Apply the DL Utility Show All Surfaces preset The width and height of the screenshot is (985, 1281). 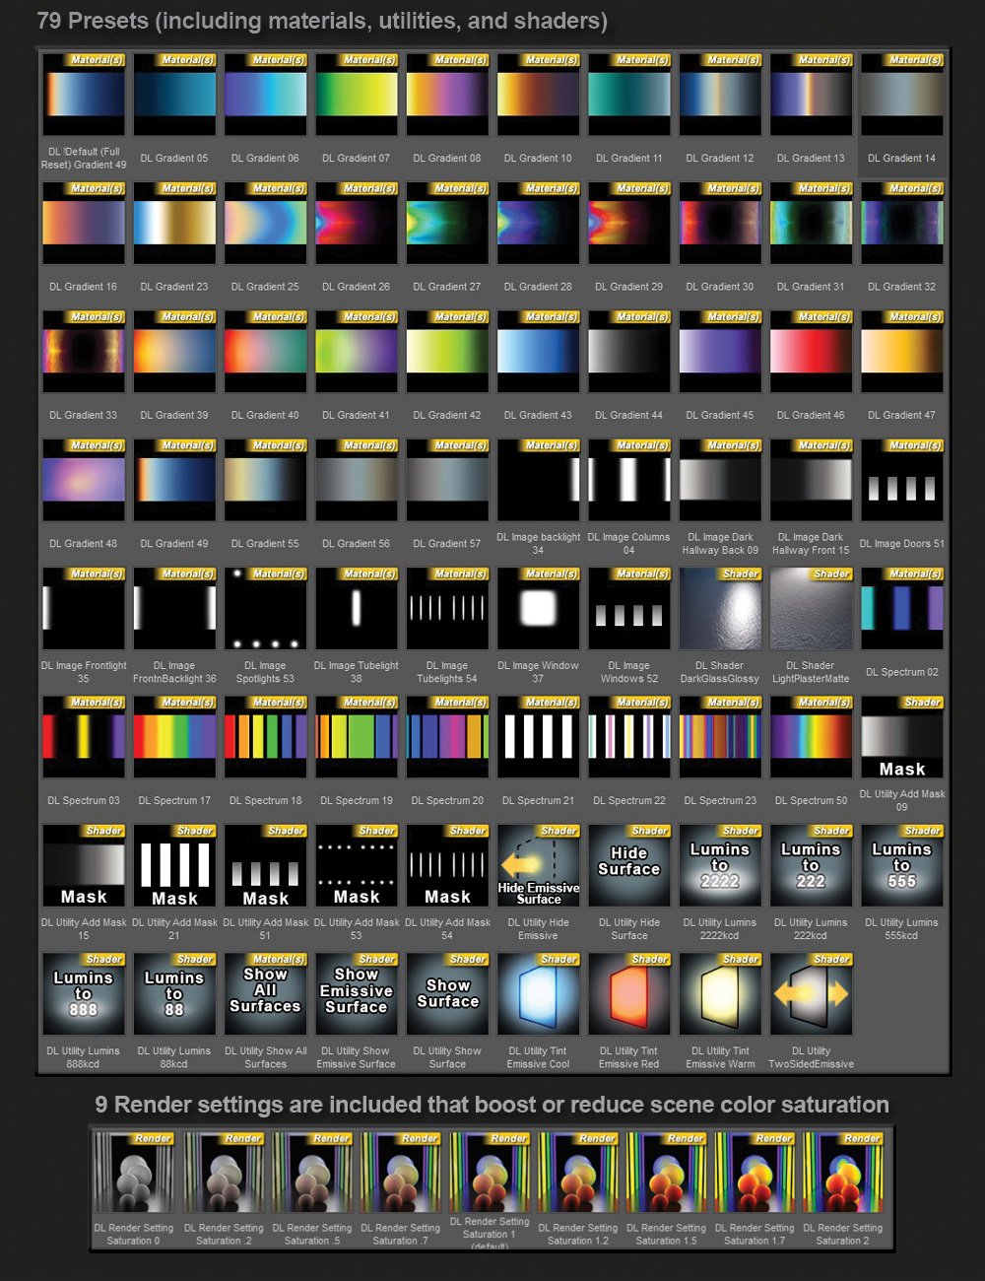click(x=265, y=993)
